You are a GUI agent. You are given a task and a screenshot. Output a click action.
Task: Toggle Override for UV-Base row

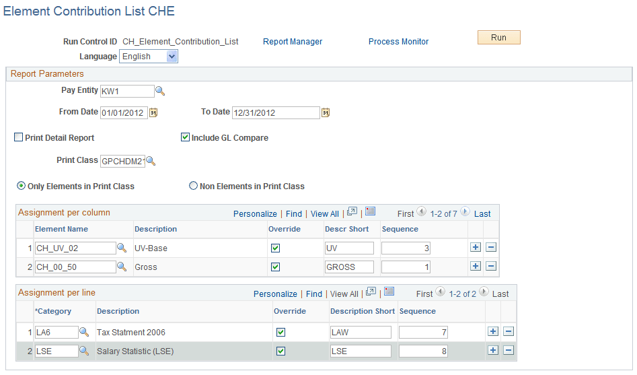(275, 248)
